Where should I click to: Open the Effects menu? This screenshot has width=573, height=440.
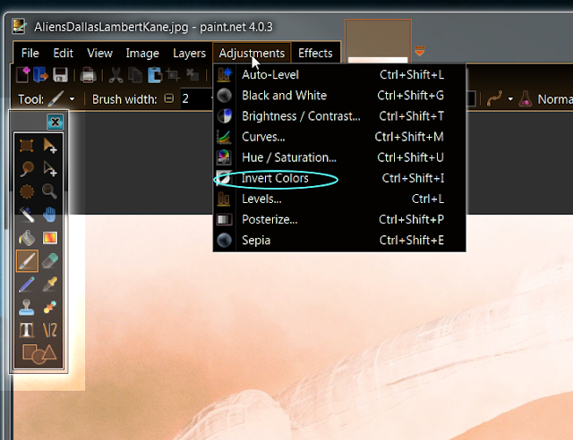click(315, 54)
